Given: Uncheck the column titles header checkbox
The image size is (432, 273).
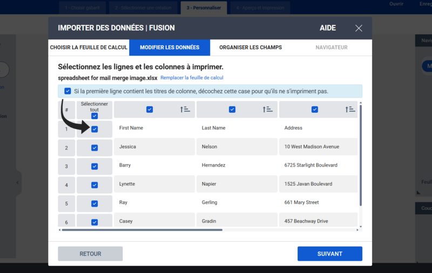Looking at the screenshot, I should (x=67, y=91).
